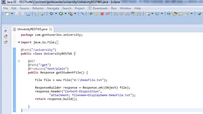The width and height of the screenshot is (203, 114).
Task: Open the Project menu
Action: (x=80, y=8)
